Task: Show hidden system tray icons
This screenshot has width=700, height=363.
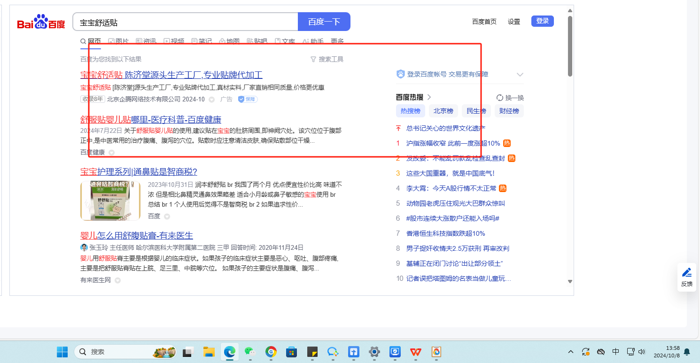Action: pyautogui.click(x=571, y=352)
